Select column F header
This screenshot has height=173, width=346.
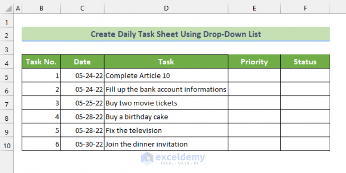click(x=305, y=9)
